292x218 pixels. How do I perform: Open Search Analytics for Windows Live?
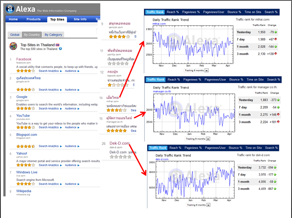(49, 184)
